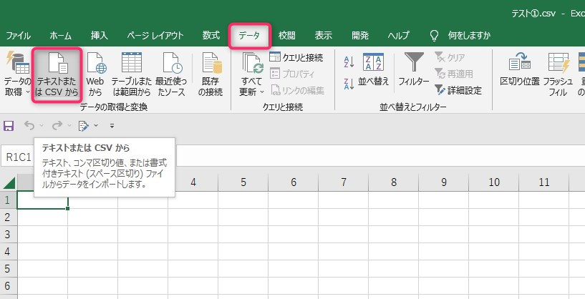Click the redo arrow
This screenshot has height=299, width=585.
[57, 126]
